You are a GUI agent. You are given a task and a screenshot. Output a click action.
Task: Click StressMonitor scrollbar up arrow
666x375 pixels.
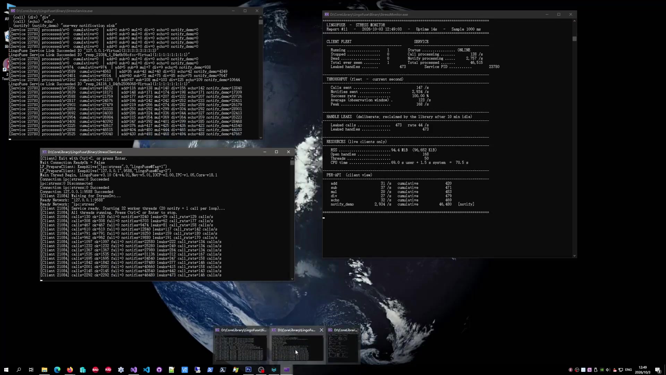574,21
